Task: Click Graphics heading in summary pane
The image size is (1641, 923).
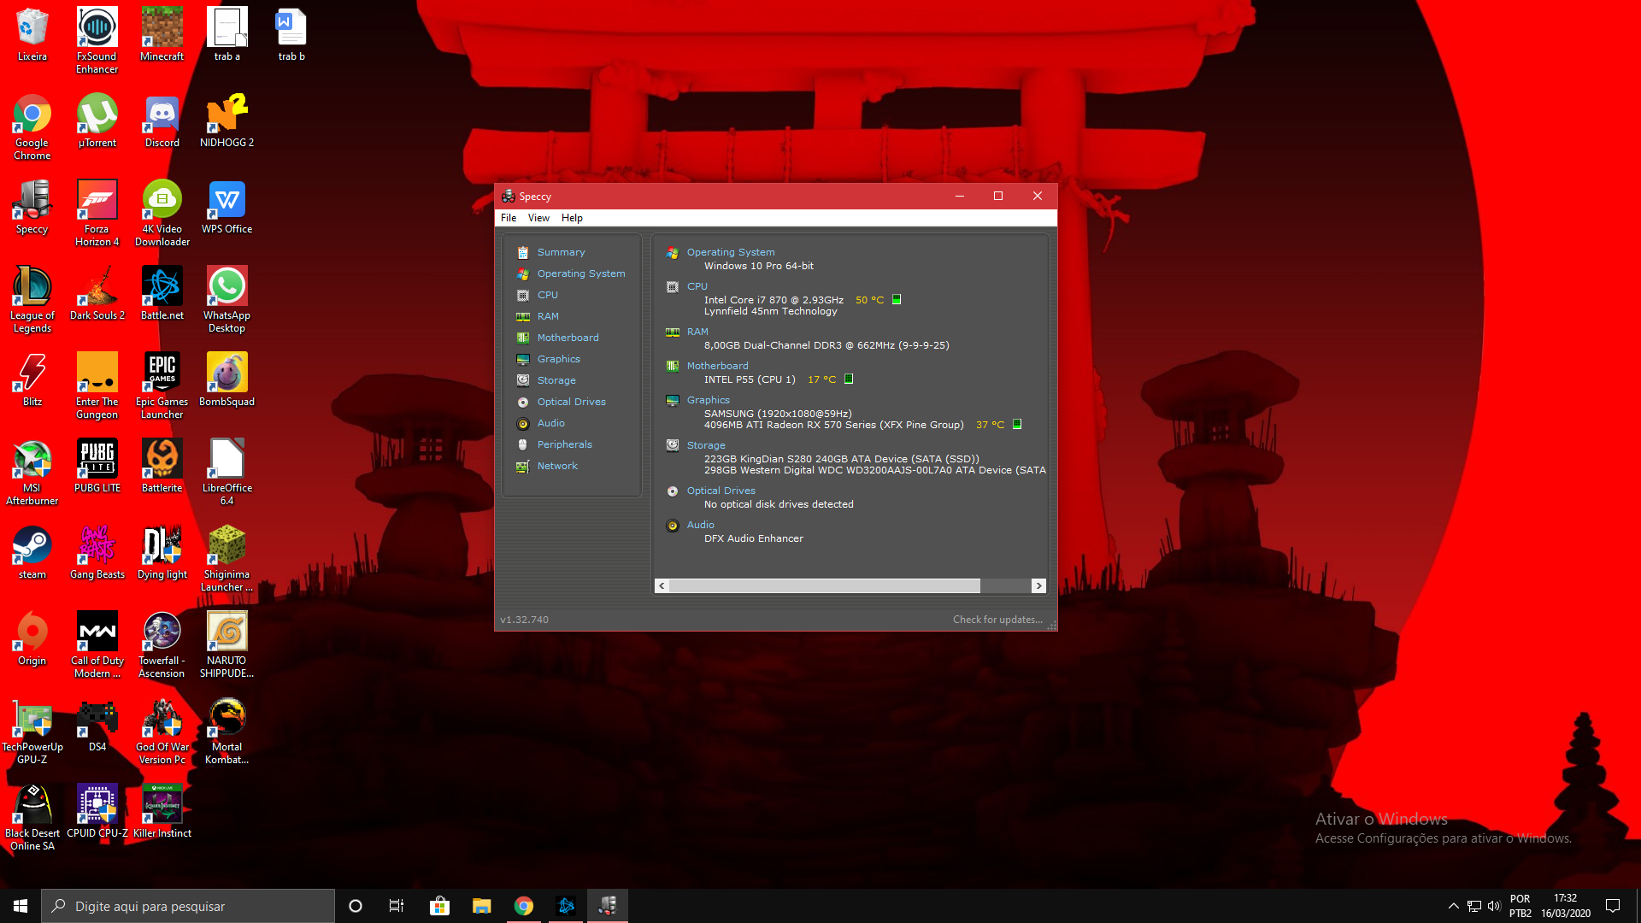Action: (x=709, y=400)
